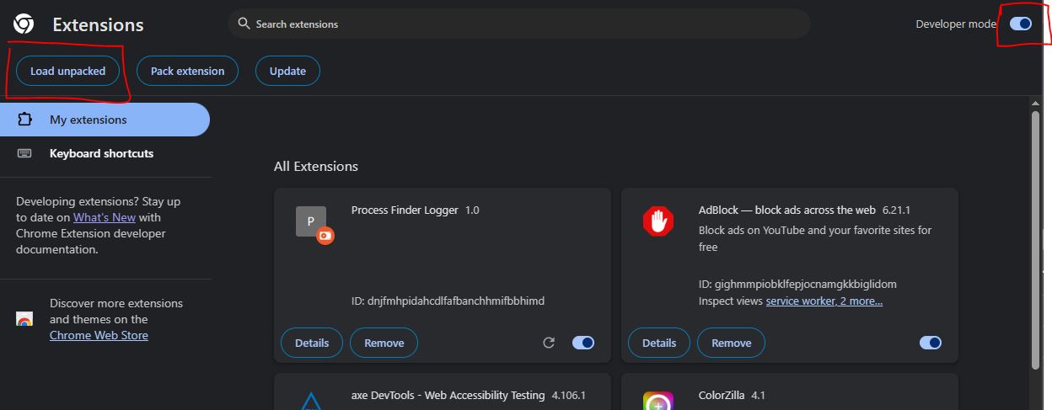
Task: Remove the Process Finder Logger extension
Action: (384, 343)
